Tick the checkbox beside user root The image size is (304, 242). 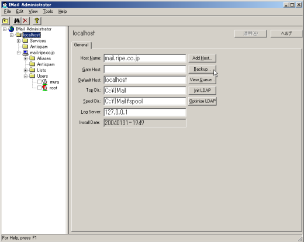click(39, 88)
